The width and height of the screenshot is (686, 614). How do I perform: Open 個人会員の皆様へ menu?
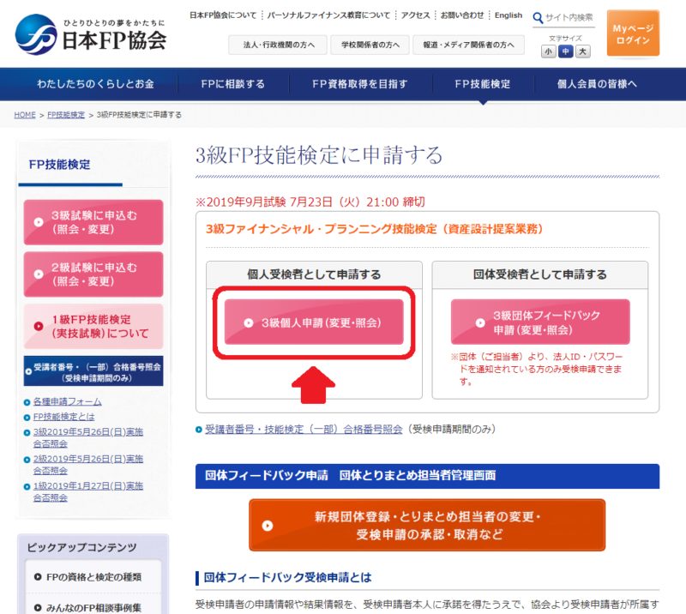tap(597, 84)
